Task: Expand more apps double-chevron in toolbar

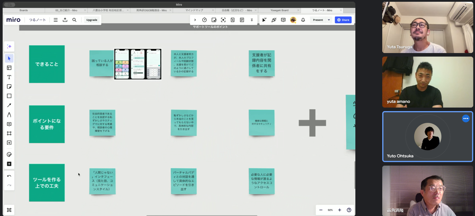Action: [252, 20]
